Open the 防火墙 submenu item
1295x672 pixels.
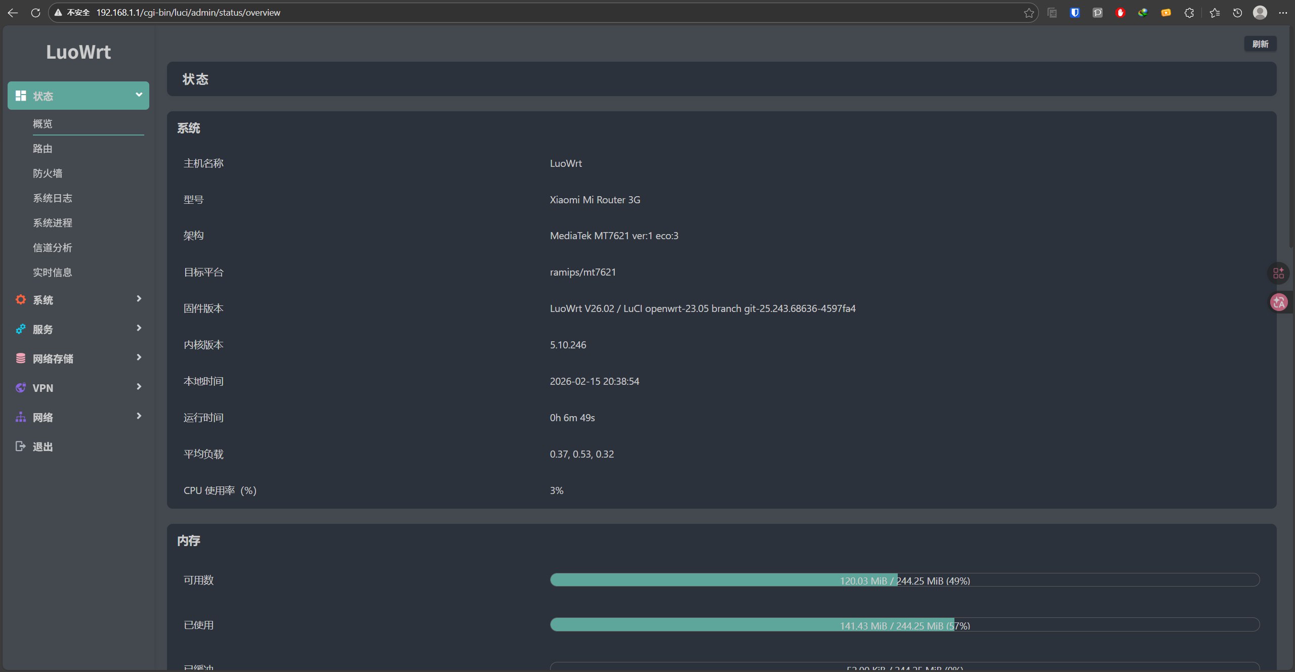point(48,173)
